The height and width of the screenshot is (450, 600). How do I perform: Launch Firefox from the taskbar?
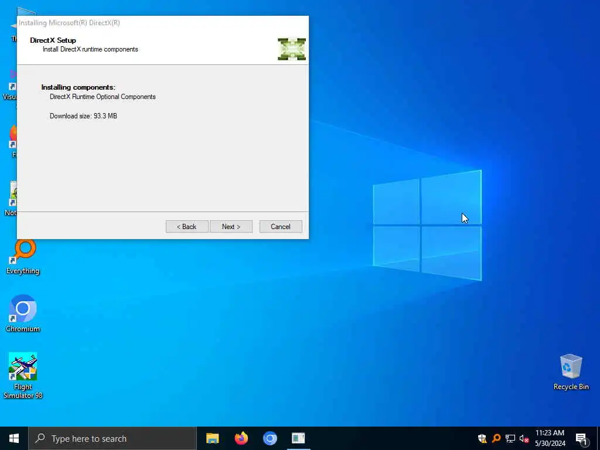pos(241,438)
